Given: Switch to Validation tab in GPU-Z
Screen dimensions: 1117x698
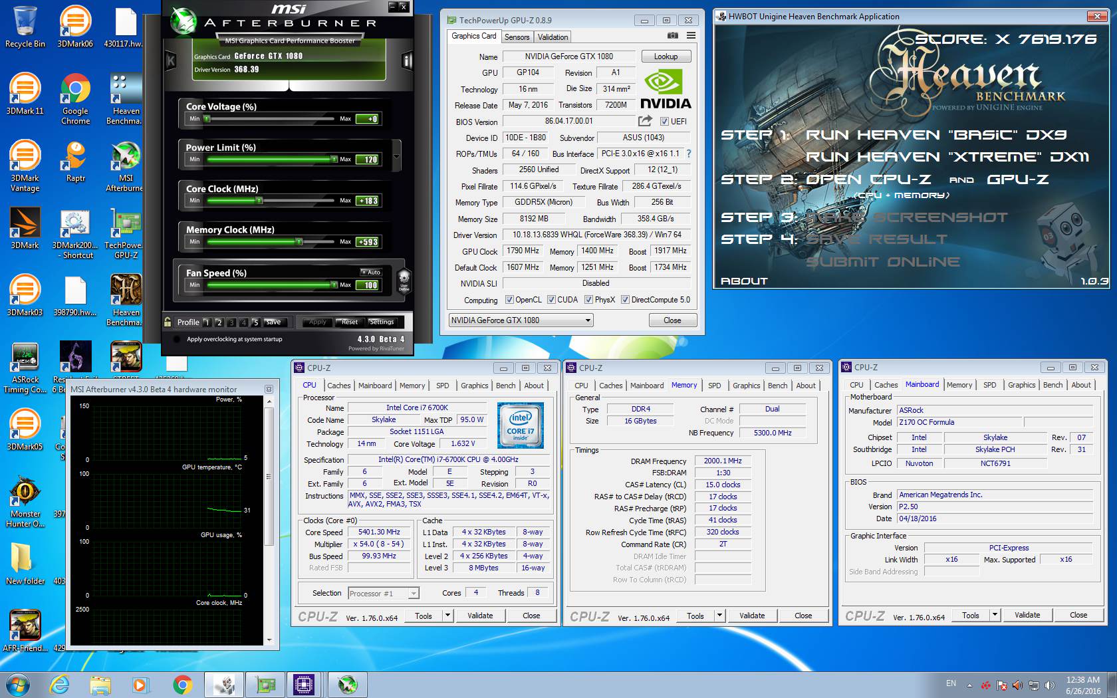Looking at the screenshot, I should pyautogui.click(x=553, y=37).
